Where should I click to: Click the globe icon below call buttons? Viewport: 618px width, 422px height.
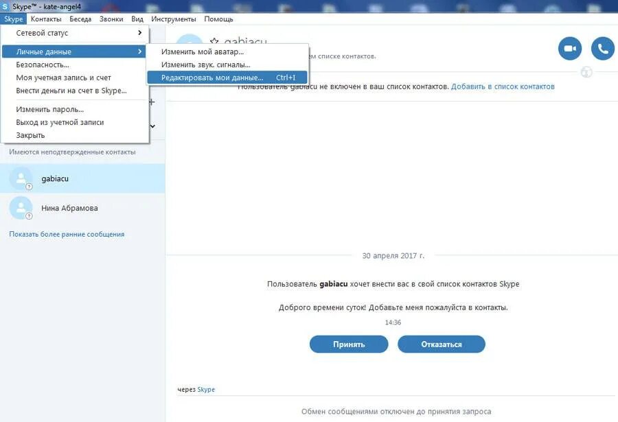586,72
